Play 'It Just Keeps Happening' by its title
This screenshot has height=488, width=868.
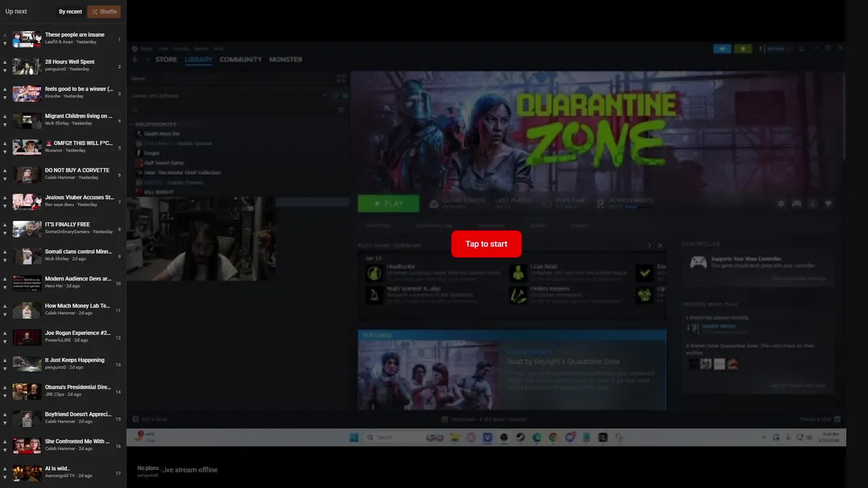pyautogui.click(x=75, y=360)
